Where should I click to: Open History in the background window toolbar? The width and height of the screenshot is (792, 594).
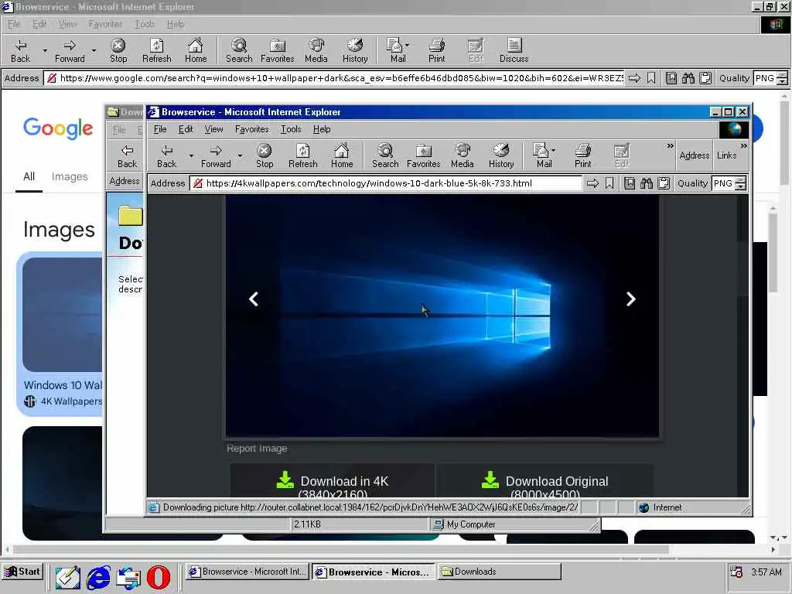355,50
